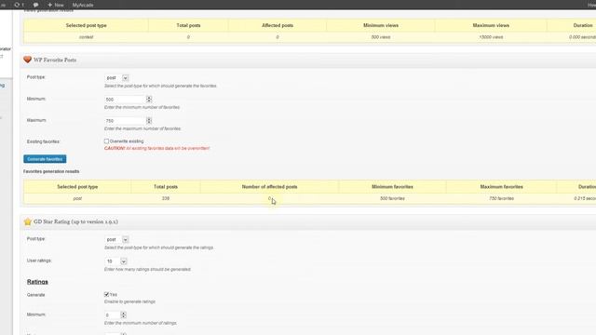Click the '15000 views' maximum views cell

click(491, 37)
